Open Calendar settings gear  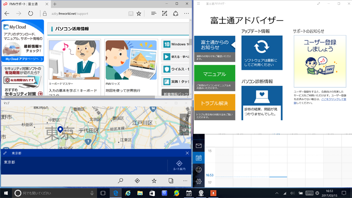click(199, 181)
